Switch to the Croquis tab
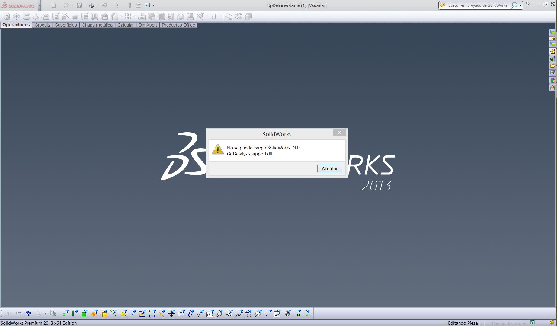This screenshot has width=557, height=326. (42, 25)
